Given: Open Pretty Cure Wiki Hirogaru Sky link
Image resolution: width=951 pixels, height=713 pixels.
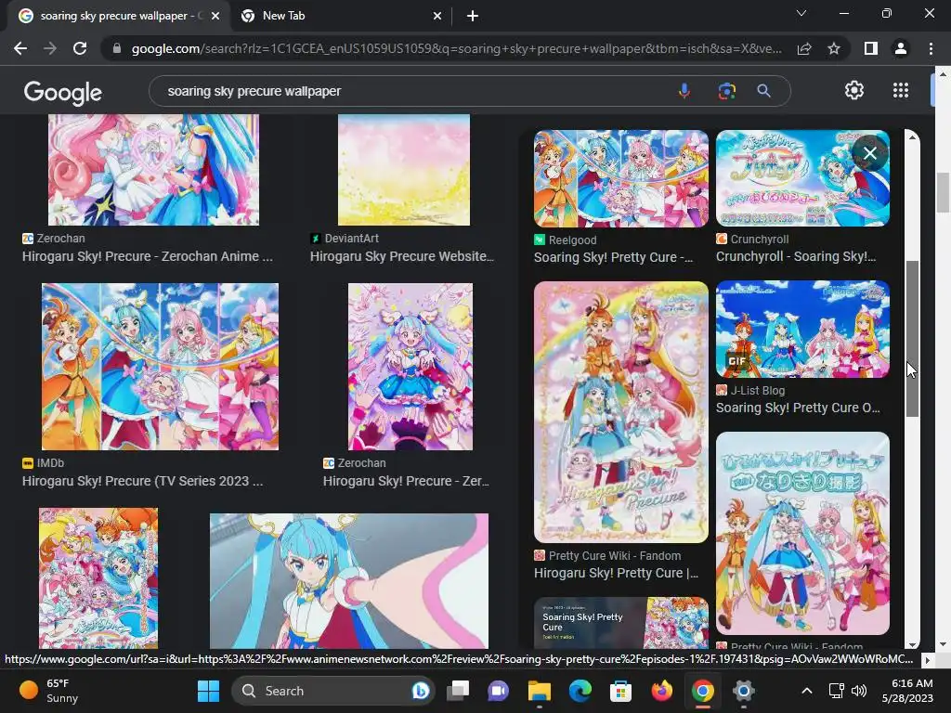Looking at the screenshot, I should (x=617, y=573).
